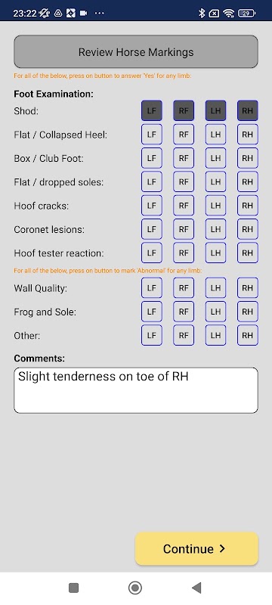
Task: Mark Hoof cracks for RF limb
Action: (184, 206)
